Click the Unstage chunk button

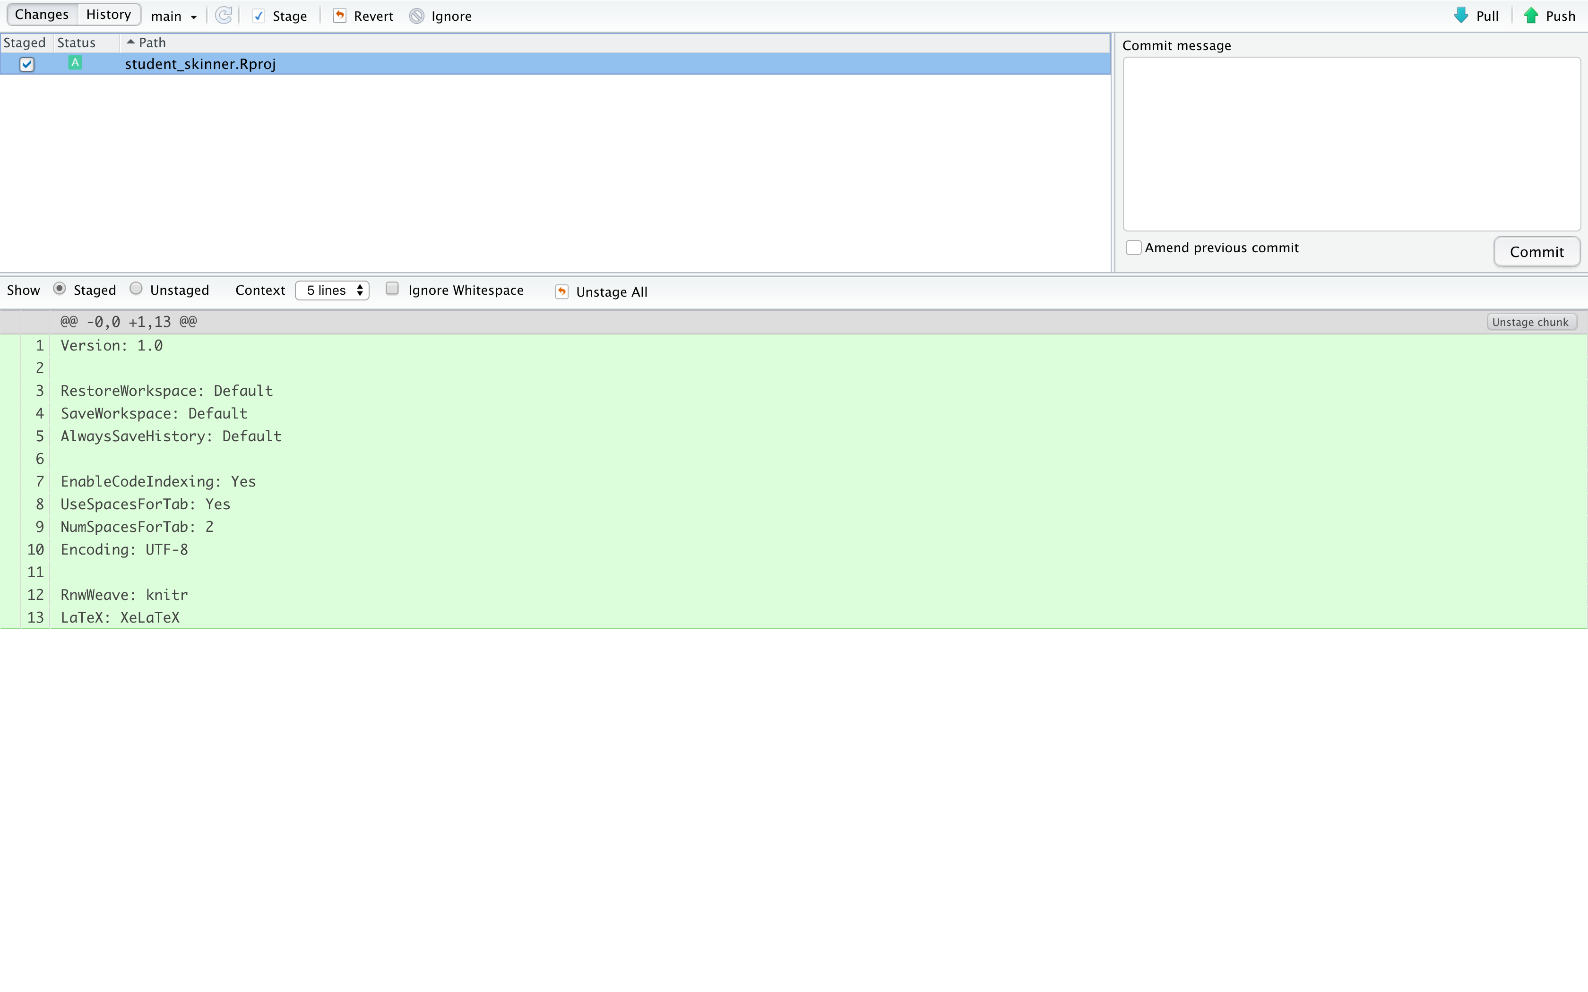click(1531, 322)
